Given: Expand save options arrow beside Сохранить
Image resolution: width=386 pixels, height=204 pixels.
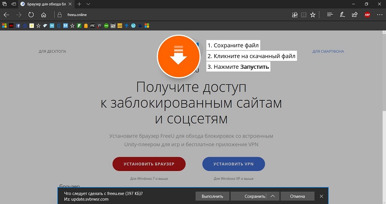Looking at the screenshot, I should [273, 196].
